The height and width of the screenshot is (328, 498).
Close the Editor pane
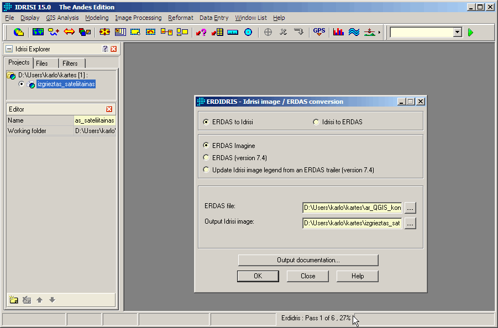pyautogui.click(x=109, y=109)
